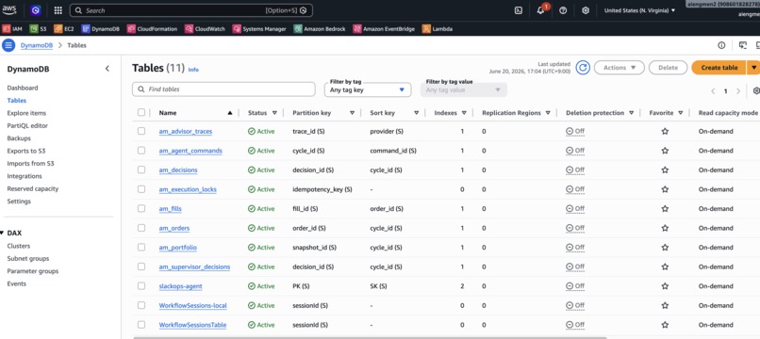Collapse the DynamoDB side navigation arrow

pos(107,69)
